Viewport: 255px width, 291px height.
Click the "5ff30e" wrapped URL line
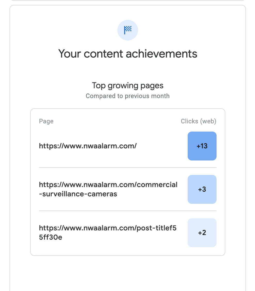[x=51, y=237]
